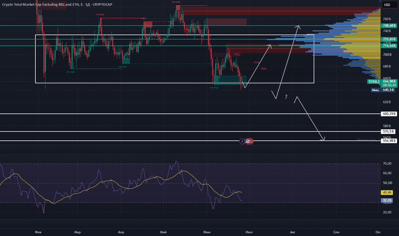Click the 'Мар' month on the time axis
Viewport: 399px width, 236px height.
coord(77,232)
